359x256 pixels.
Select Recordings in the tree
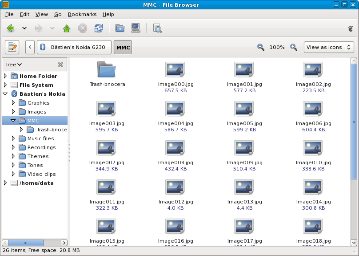coord(41,147)
